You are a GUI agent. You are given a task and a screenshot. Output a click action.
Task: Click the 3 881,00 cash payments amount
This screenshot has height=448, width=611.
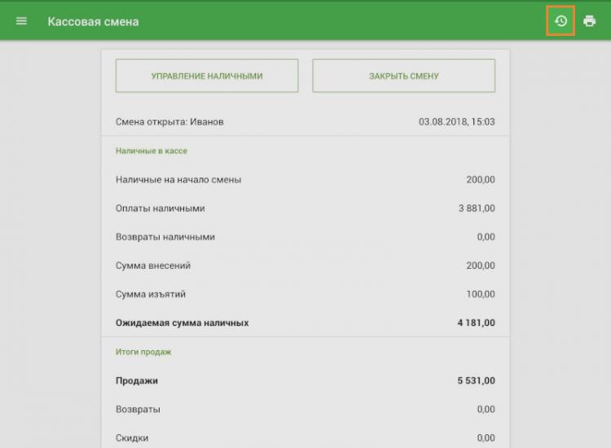(477, 209)
